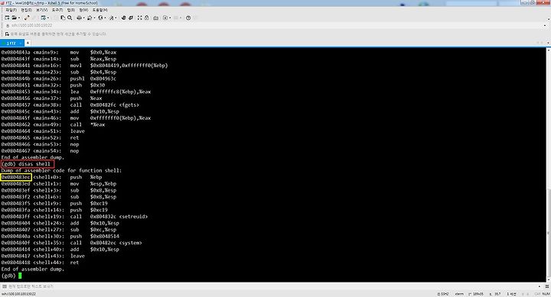Click the font icon in toolbar
Viewport: 551px width, 297px height.
[x=112, y=18]
